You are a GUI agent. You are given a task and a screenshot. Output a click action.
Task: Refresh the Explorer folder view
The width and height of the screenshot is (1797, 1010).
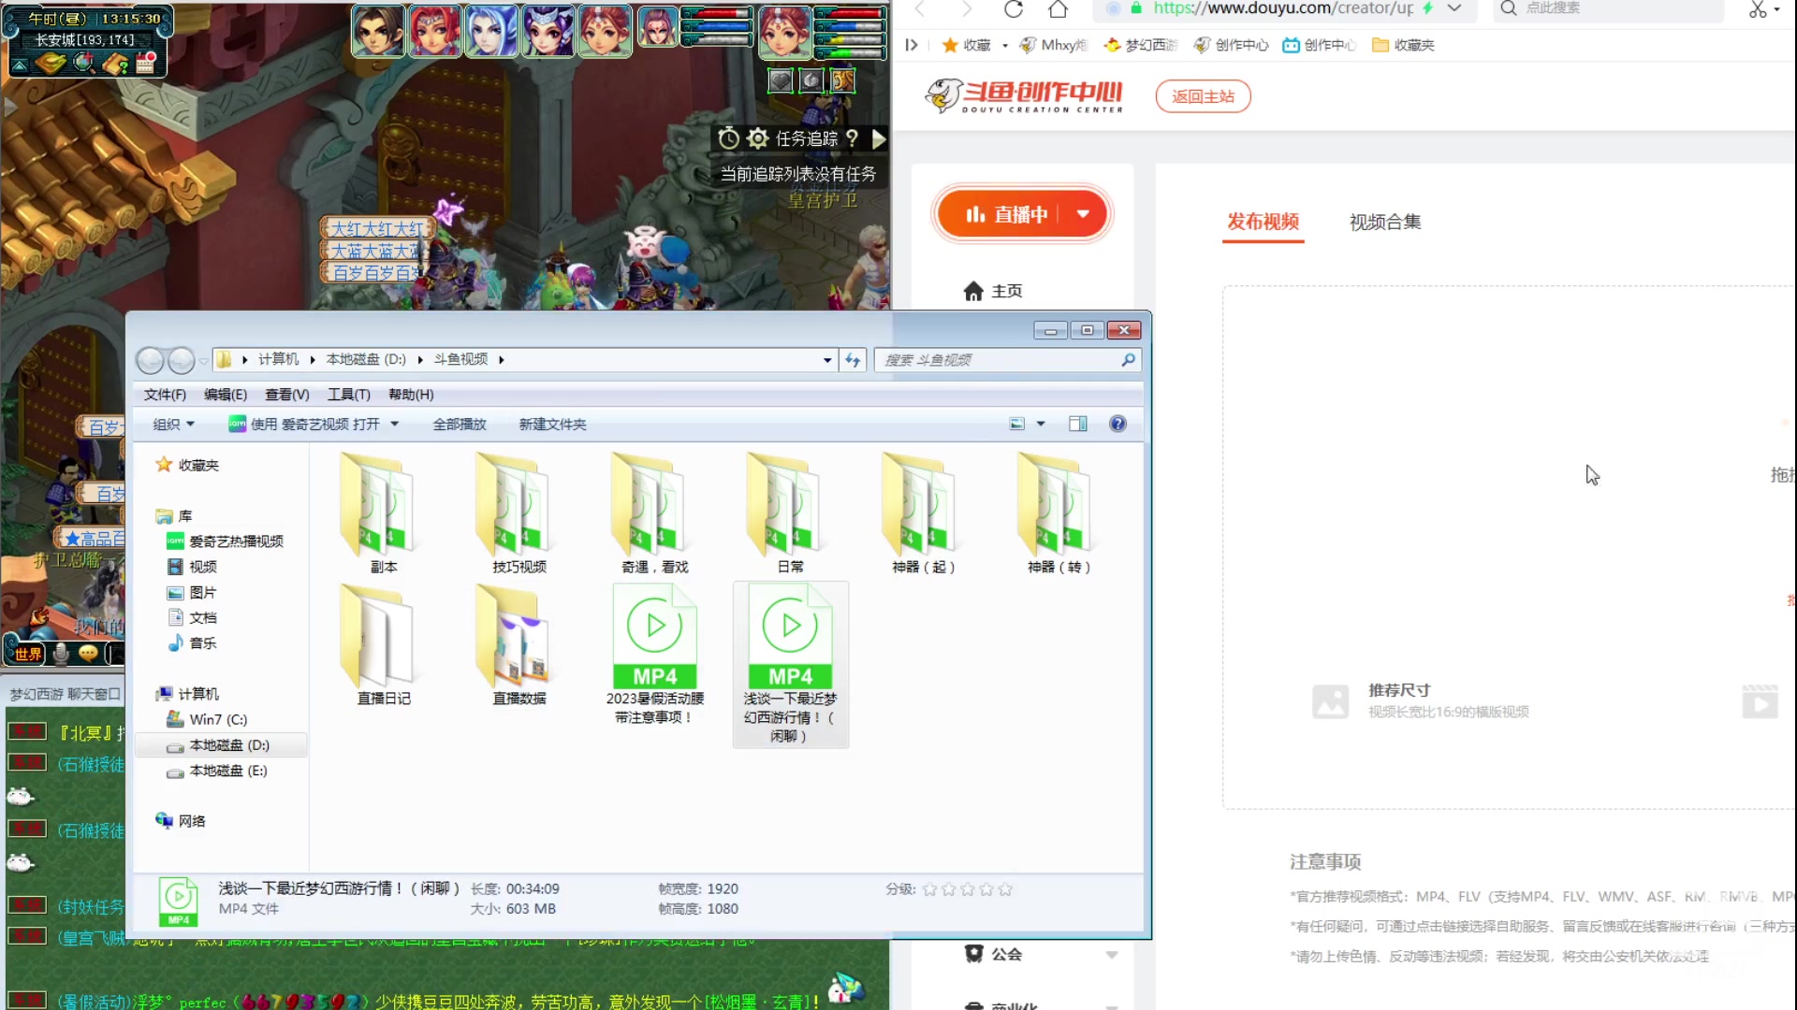click(x=853, y=360)
